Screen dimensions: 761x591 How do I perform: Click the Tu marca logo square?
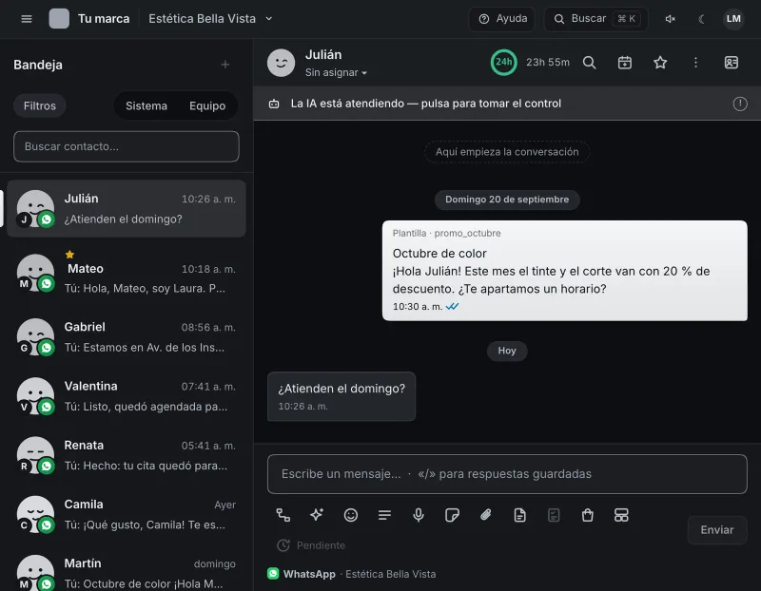coord(59,19)
